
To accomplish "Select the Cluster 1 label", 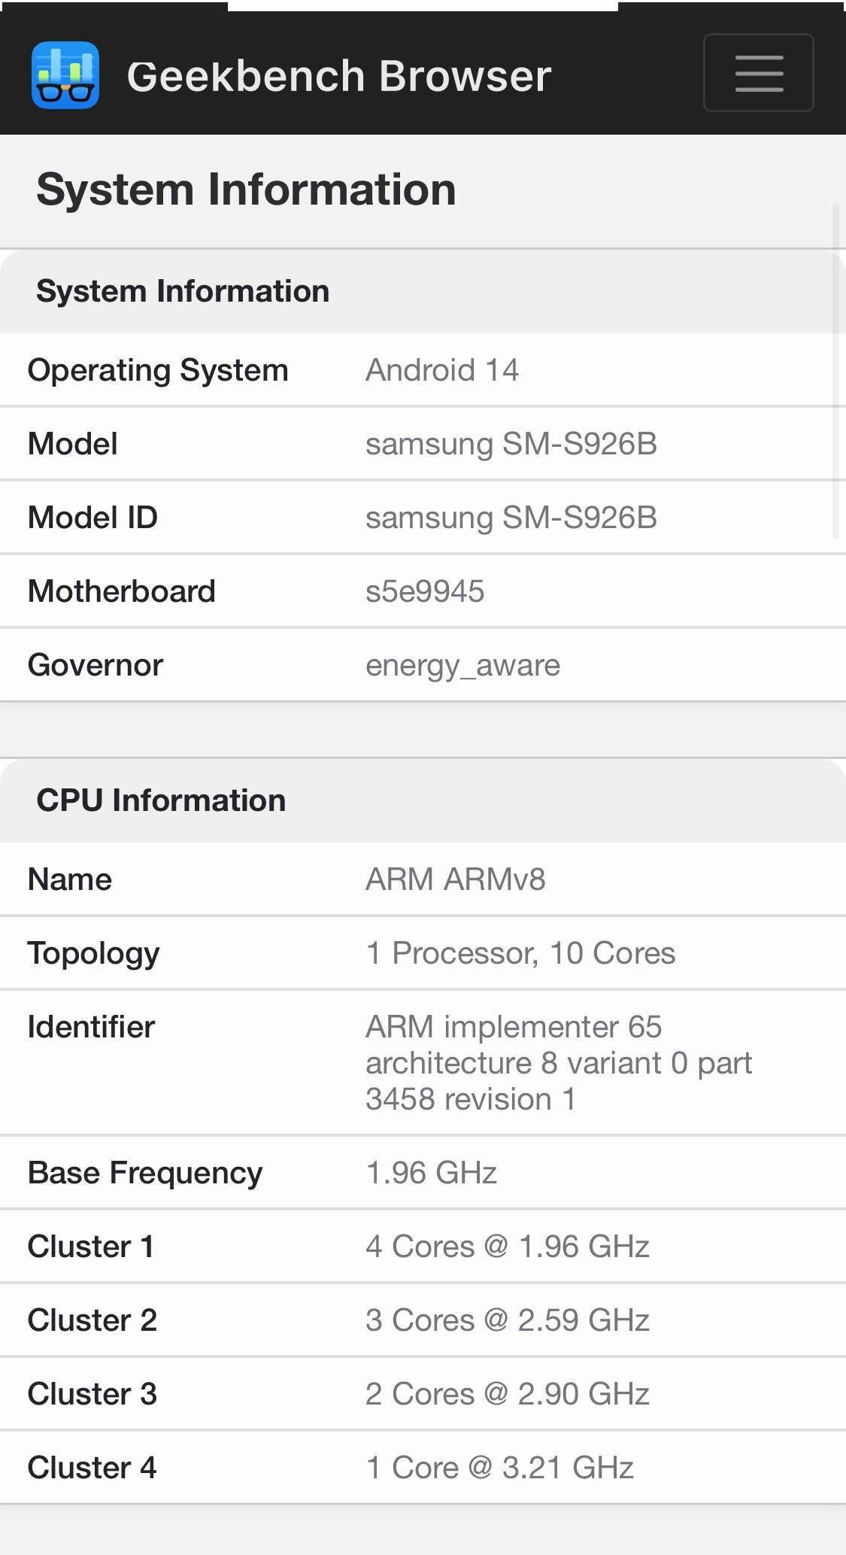I will click(x=91, y=1247).
